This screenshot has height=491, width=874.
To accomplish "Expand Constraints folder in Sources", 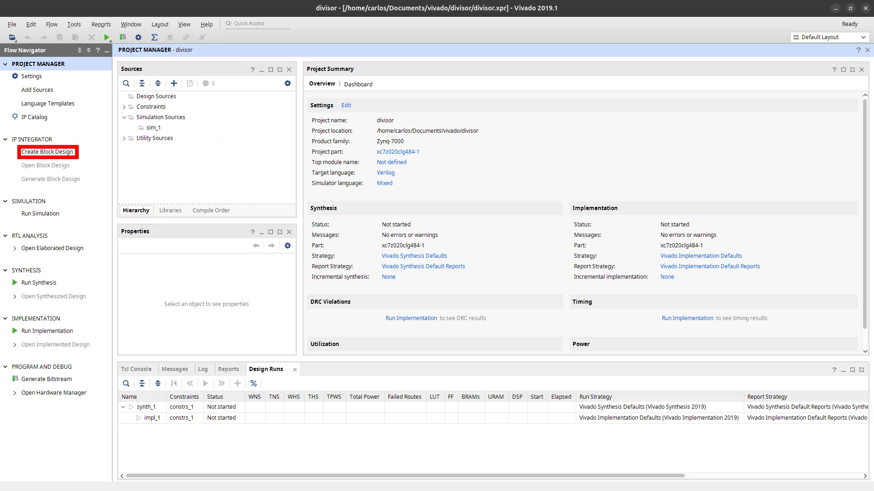I will (x=124, y=107).
